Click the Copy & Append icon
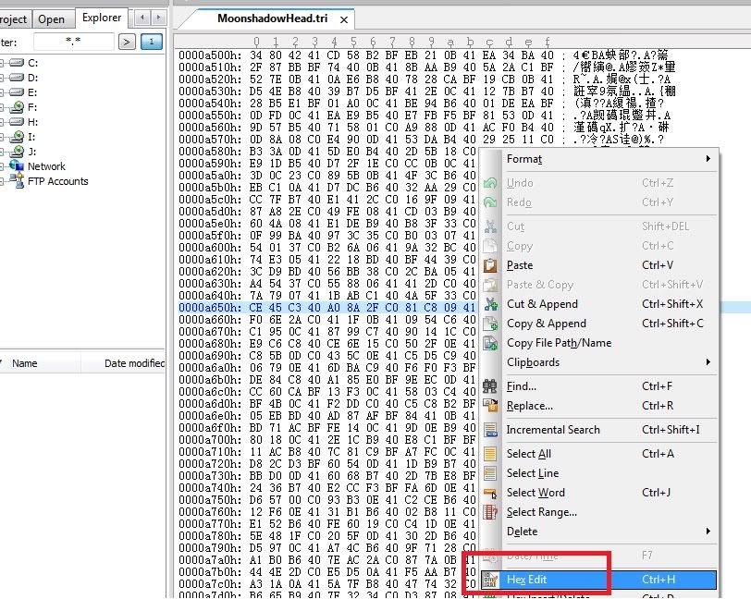The image size is (751, 599). (x=491, y=324)
